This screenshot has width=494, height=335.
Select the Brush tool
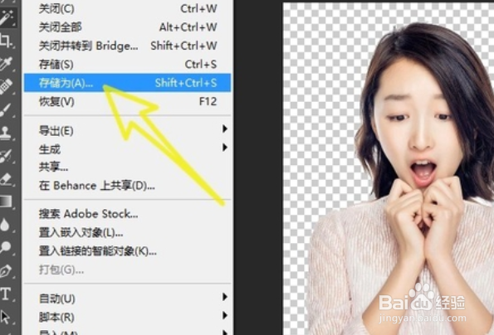pos(7,109)
